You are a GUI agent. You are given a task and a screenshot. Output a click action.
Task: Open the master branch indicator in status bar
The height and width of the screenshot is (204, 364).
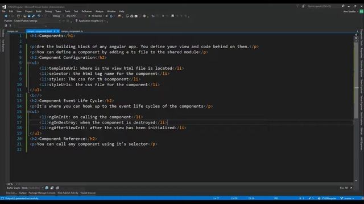tap(348, 198)
